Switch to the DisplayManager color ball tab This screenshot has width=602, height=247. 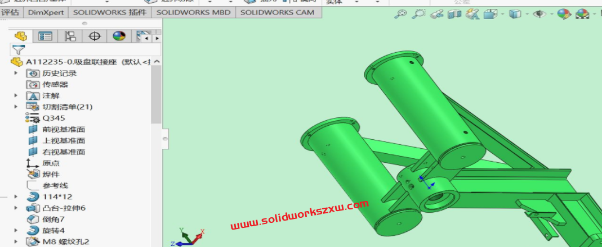[119, 36]
